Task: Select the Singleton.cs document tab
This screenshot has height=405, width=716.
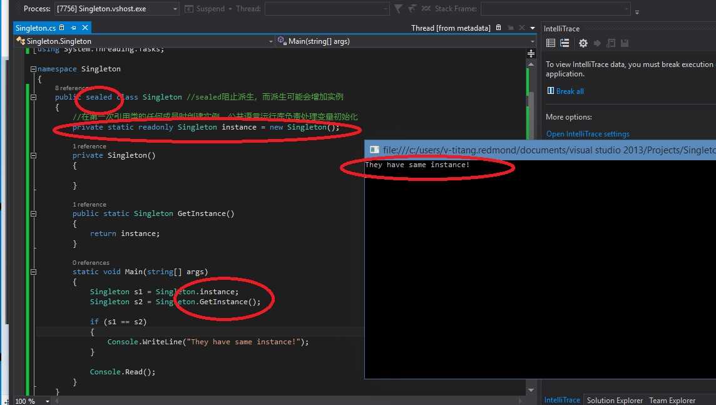Action: point(36,28)
